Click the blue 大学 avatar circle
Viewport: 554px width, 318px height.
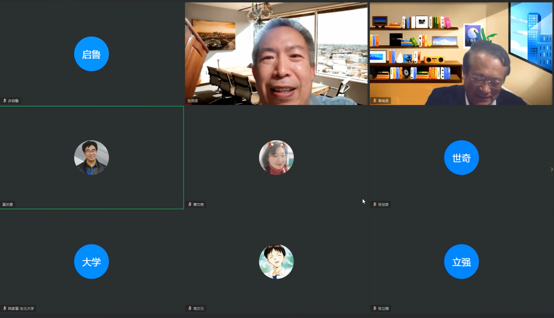(91, 262)
